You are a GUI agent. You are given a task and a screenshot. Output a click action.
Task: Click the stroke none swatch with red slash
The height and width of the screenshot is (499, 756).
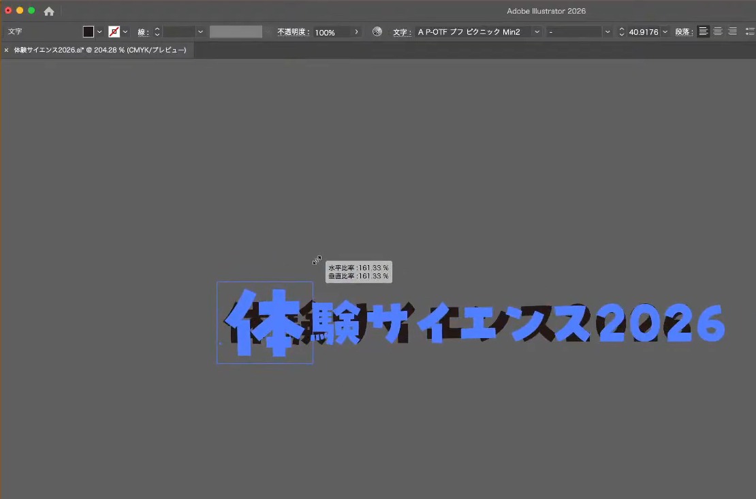114,32
